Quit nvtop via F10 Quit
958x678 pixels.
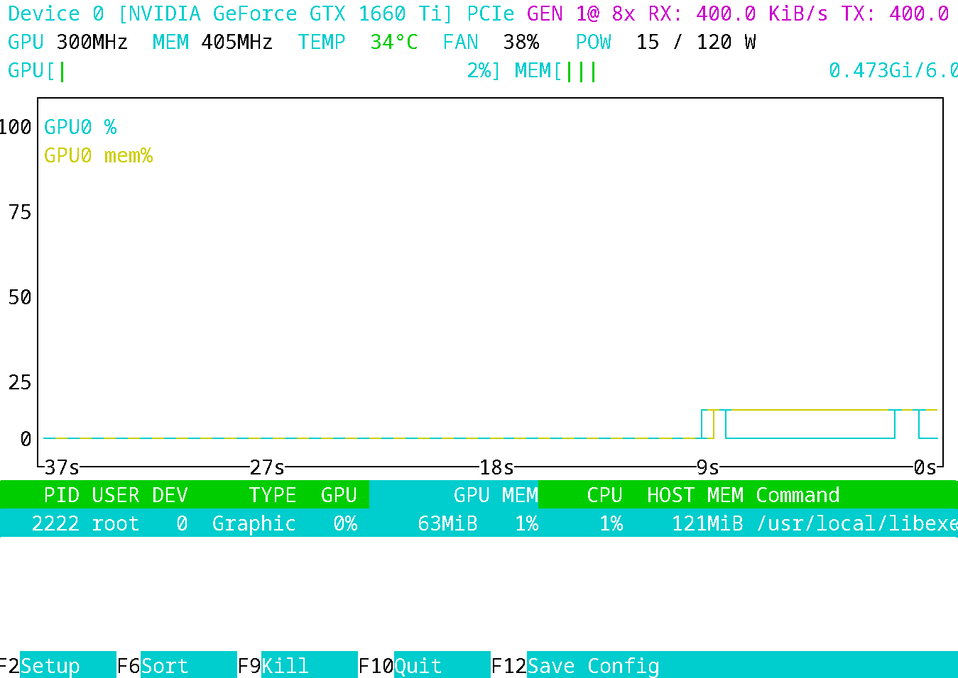click(x=418, y=666)
